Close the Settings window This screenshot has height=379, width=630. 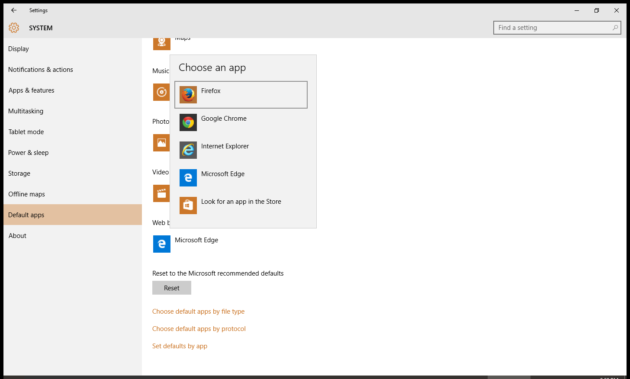[617, 10]
